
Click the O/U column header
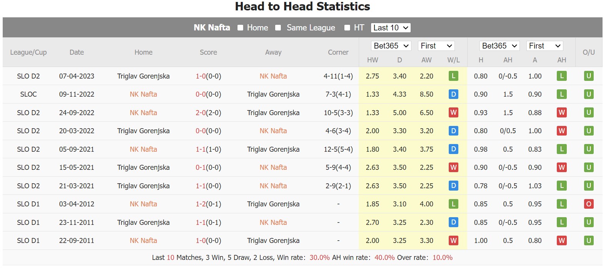coord(588,52)
